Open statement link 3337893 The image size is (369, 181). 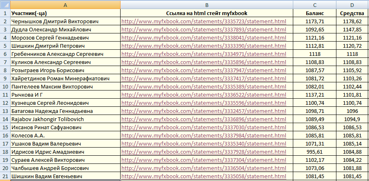click(204, 30)
